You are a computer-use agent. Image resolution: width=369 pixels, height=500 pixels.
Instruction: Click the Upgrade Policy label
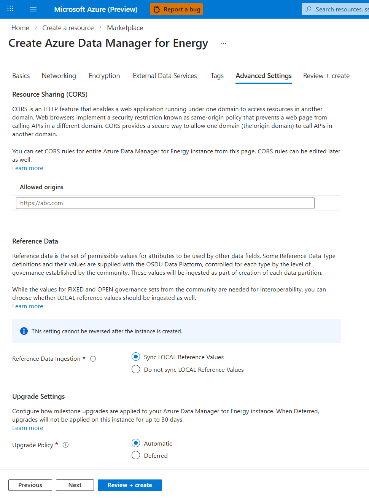[x=33, y=445]
